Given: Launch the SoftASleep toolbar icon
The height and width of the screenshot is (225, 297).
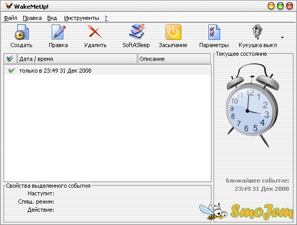Looking at the screenshot, I should 137,32.
